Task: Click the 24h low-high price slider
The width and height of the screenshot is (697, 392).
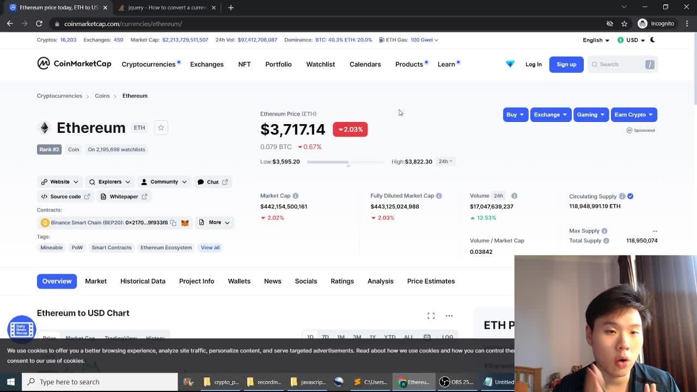Action: (x=346, y=162)
